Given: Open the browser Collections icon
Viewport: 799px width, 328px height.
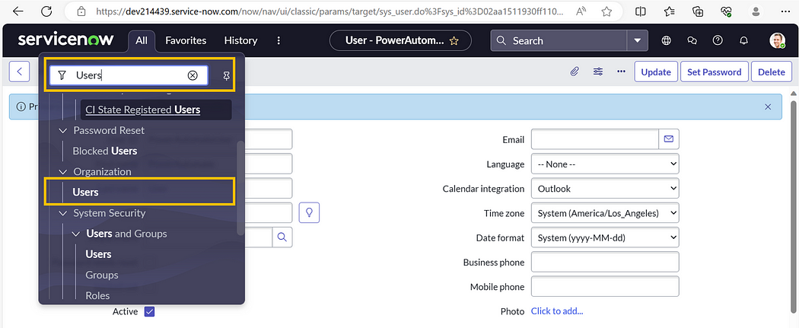Looking at the screenshot, I should point(698,11).
